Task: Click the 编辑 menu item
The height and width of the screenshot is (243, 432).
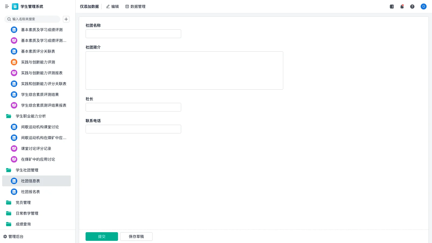Action: (x=112, y=6)
